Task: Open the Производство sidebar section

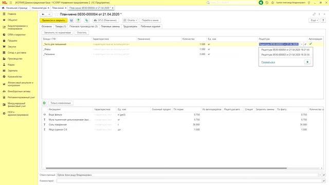Action: [x=15, y=59]
